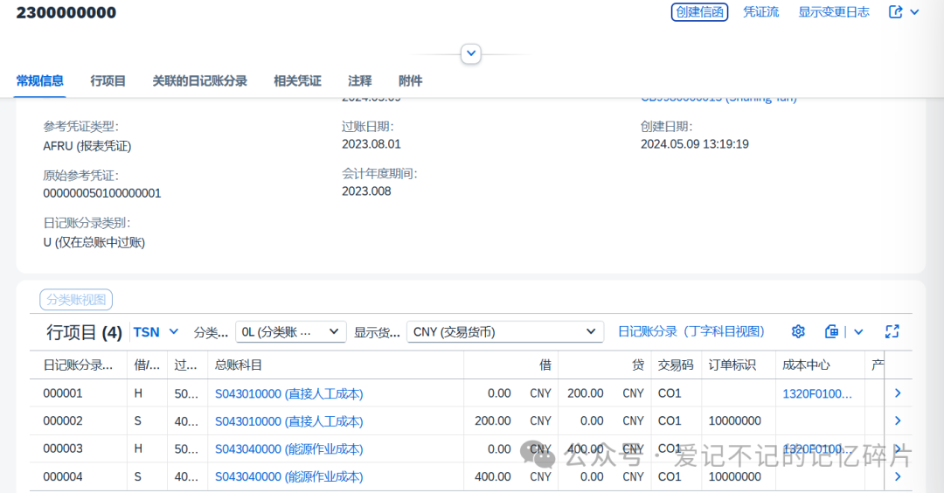Screen dimensions: 944x493
Task: Open 0L 分类账 ledger combo box
Action: (291, 331)
